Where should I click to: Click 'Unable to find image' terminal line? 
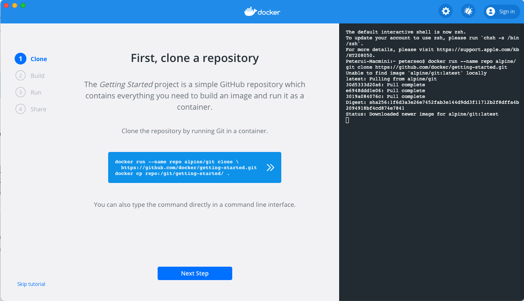coord(416,73)
